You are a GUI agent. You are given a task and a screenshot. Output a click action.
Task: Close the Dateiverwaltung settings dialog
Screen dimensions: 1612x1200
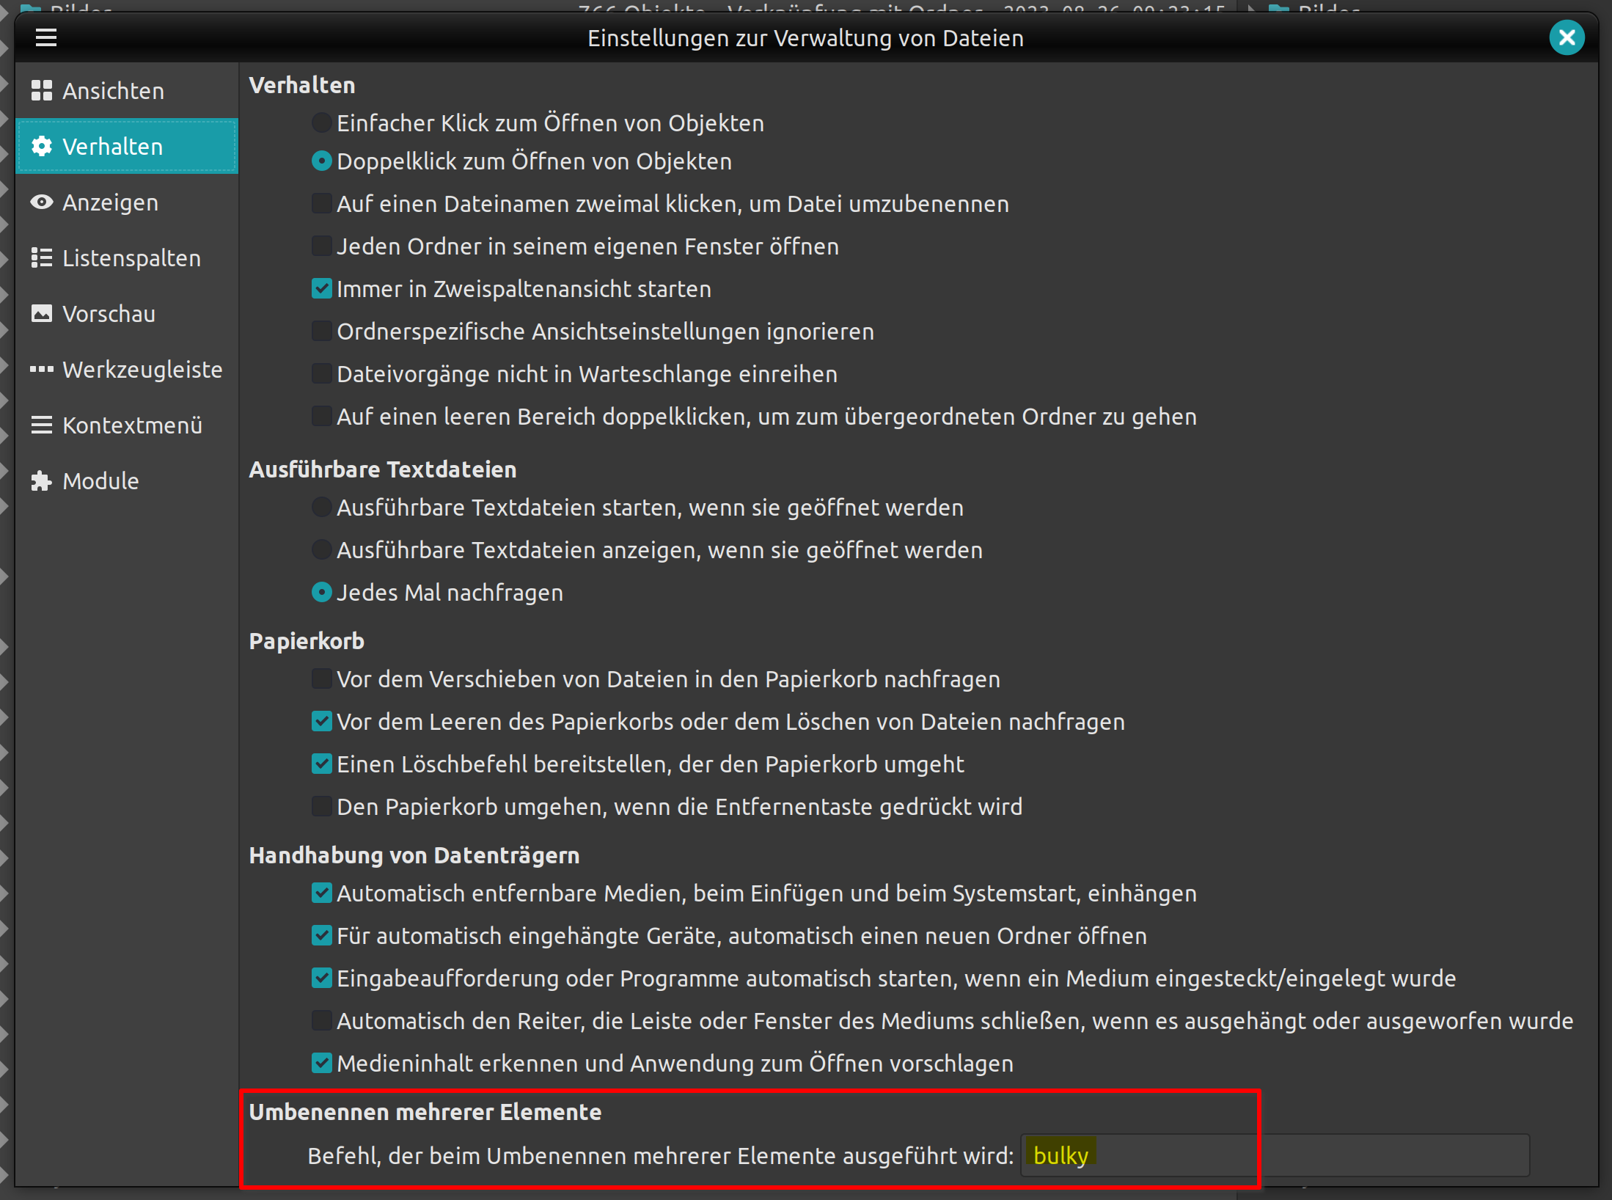[x=1567, y=37]
